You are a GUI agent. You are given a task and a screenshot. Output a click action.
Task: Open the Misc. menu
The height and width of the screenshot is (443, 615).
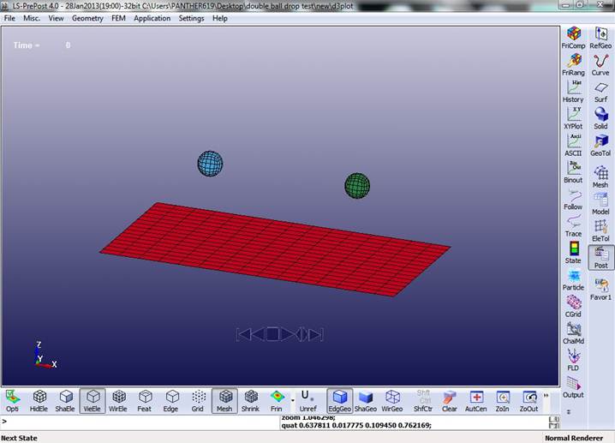tap(32, 18)
